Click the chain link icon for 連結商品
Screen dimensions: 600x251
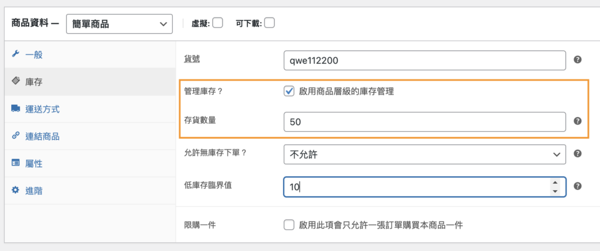(15, 136)
